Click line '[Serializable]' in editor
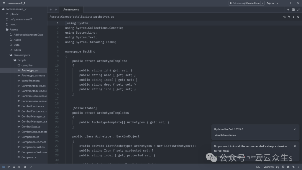This screenshot has width=302, height=170. point(85,108)
